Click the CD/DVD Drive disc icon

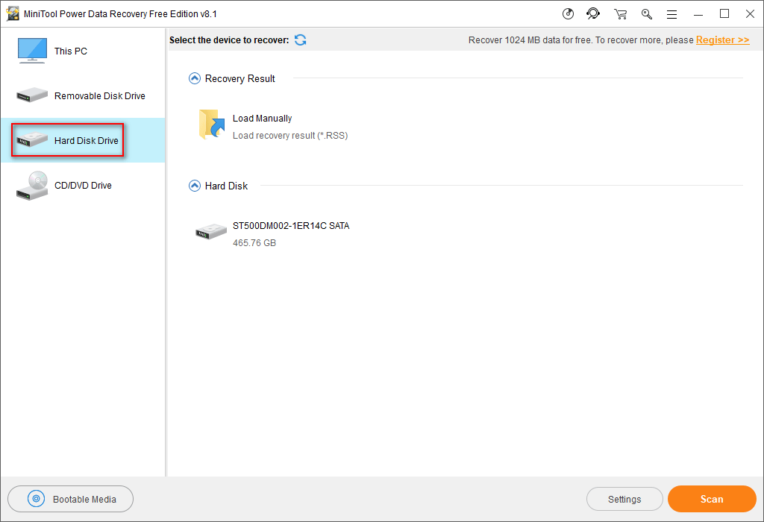(32, 186)
